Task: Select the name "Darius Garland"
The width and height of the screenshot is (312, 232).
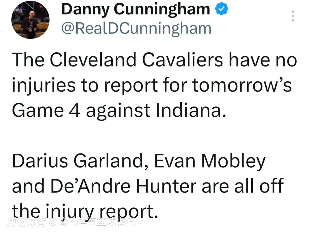Action: tap(78, 161)
